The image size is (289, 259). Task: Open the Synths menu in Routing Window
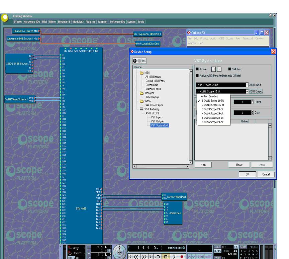[x=131, y=22]
